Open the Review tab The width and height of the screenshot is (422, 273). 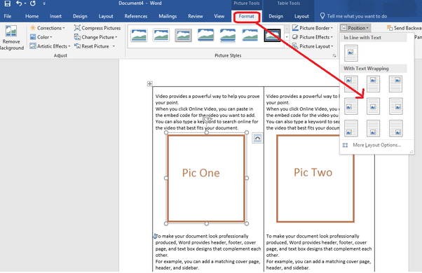pyautogui.click(x=196, y=16)
